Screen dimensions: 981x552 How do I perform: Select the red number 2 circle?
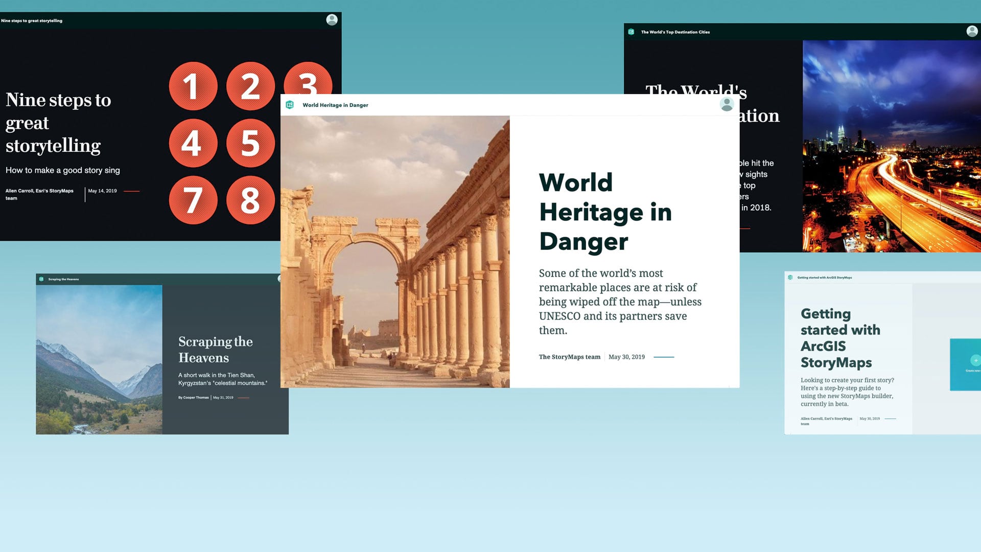tap(250, 86)
